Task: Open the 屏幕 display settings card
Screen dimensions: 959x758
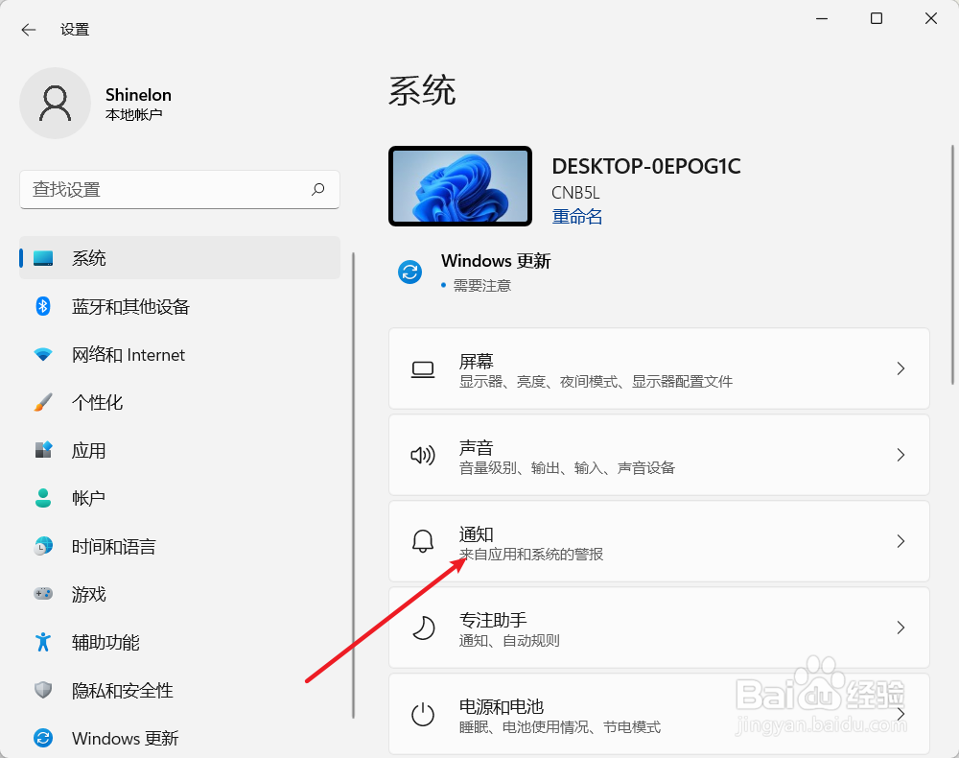Action: pos(659,368)
